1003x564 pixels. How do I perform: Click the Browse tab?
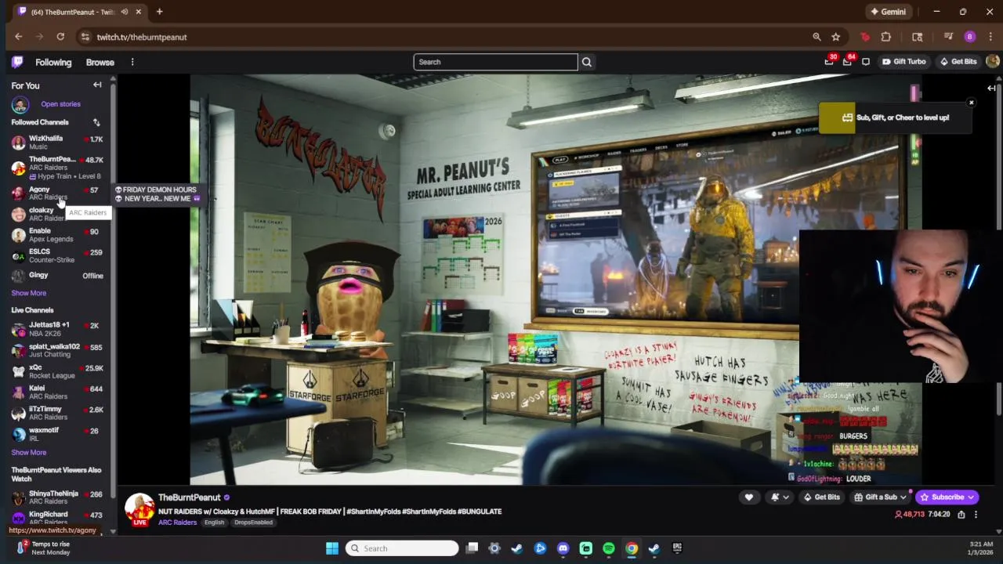100,62
